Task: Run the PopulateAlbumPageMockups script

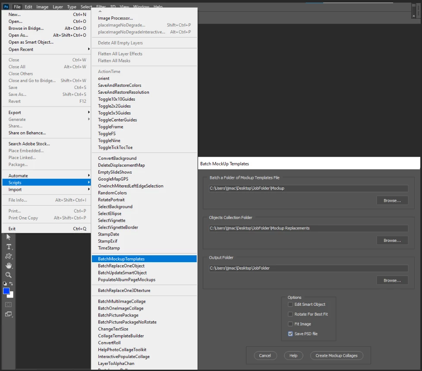Action: click(x=144, y=280)
